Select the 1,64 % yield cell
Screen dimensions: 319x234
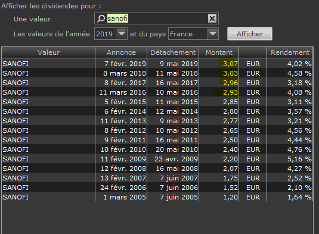point(290,197)
